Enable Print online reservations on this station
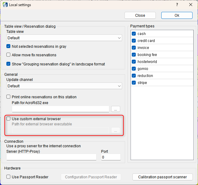This screenshot has width=198, height=185. (x=9, y=97)
